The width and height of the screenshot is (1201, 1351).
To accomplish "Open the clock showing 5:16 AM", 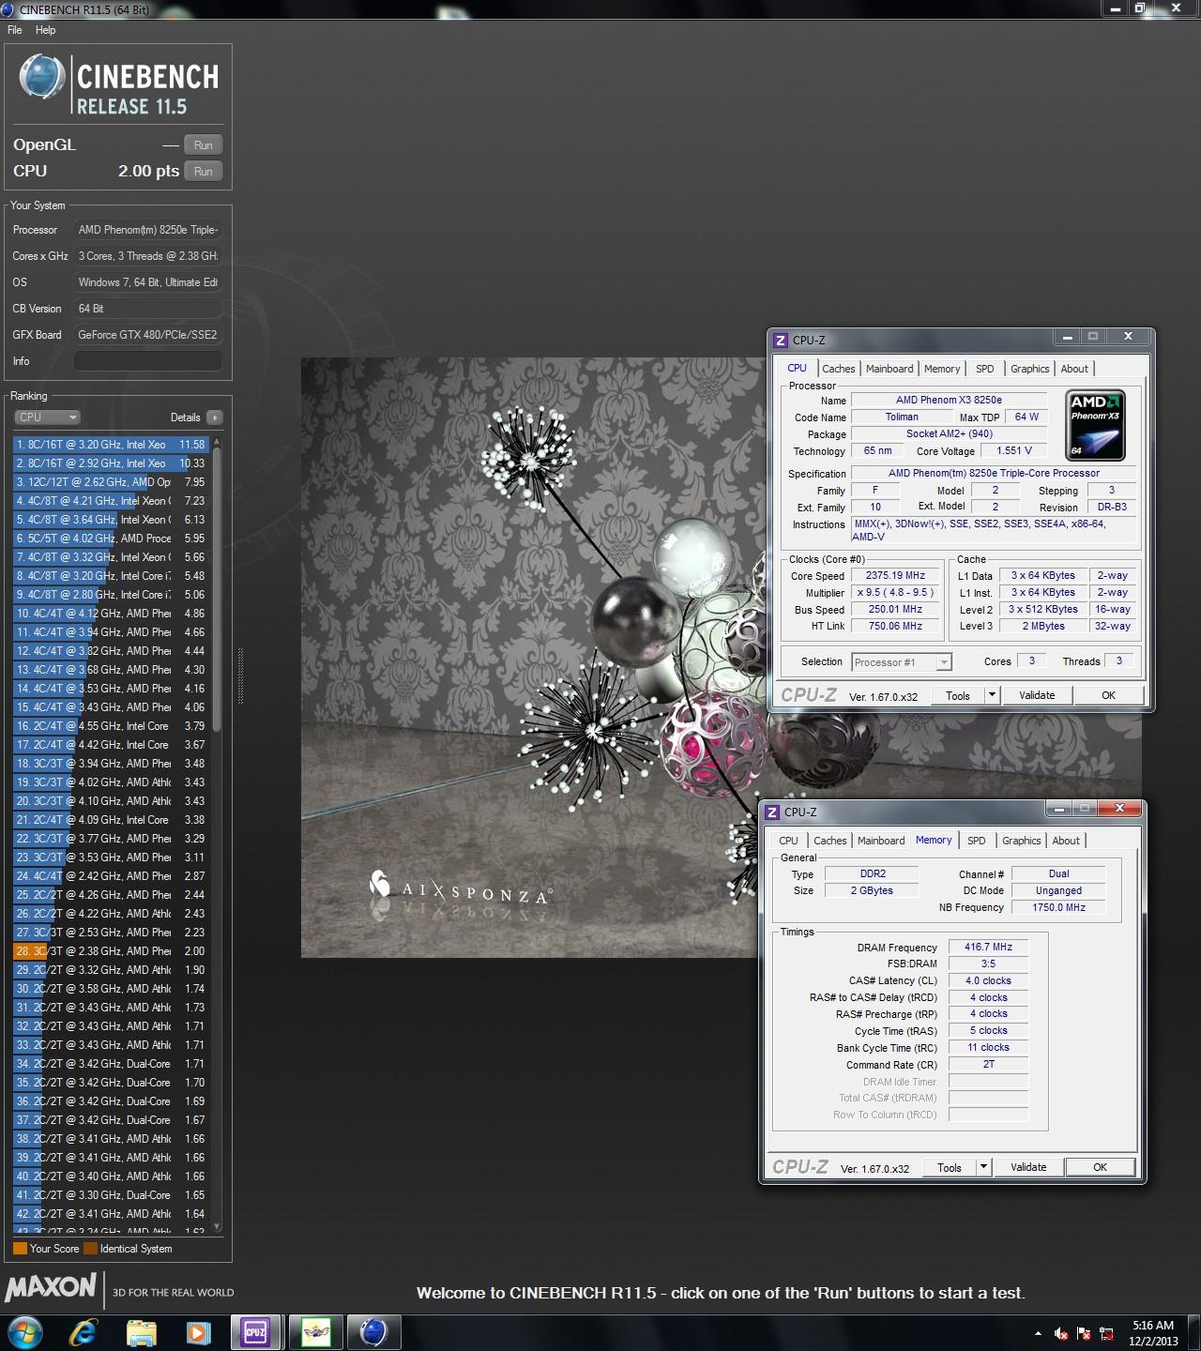I will click(x=1153, y=1332).
